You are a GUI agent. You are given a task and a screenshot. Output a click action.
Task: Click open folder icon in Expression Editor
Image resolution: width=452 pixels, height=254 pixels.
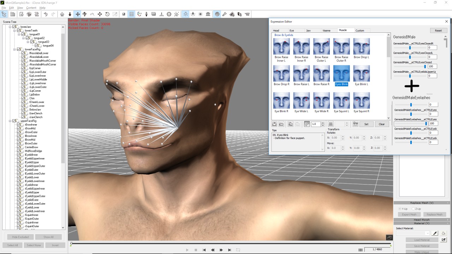tap(281, 124)
